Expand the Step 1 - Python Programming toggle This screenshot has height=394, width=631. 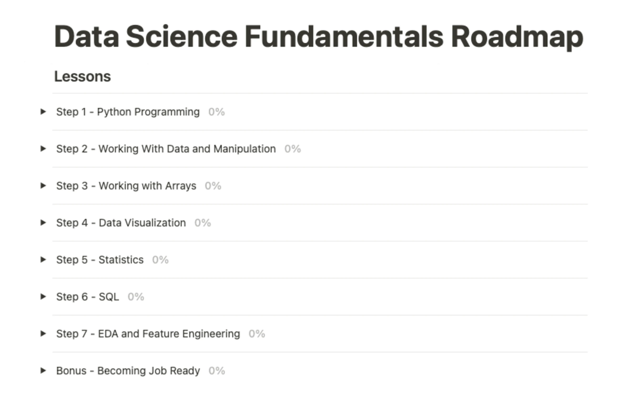coord(44,112)
